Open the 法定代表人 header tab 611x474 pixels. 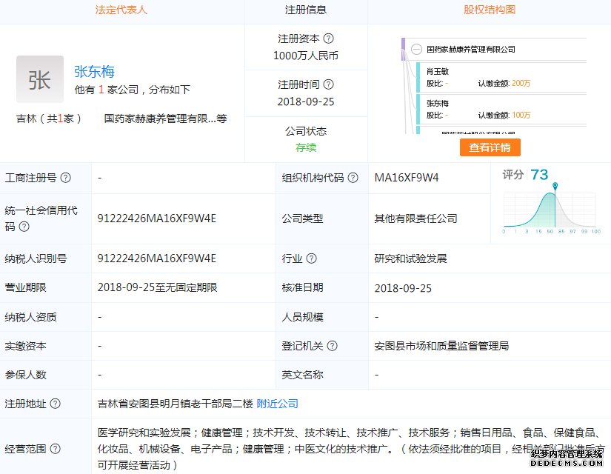(x=121, y=10)
